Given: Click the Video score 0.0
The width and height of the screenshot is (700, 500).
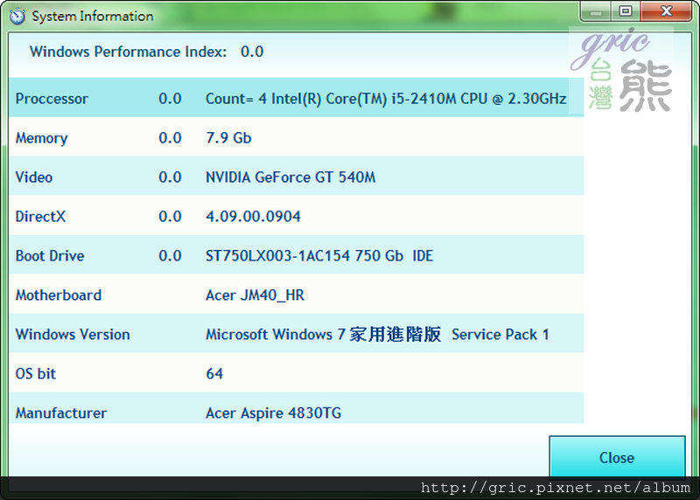Looking at the screenshot, I should tap(170, 177).
